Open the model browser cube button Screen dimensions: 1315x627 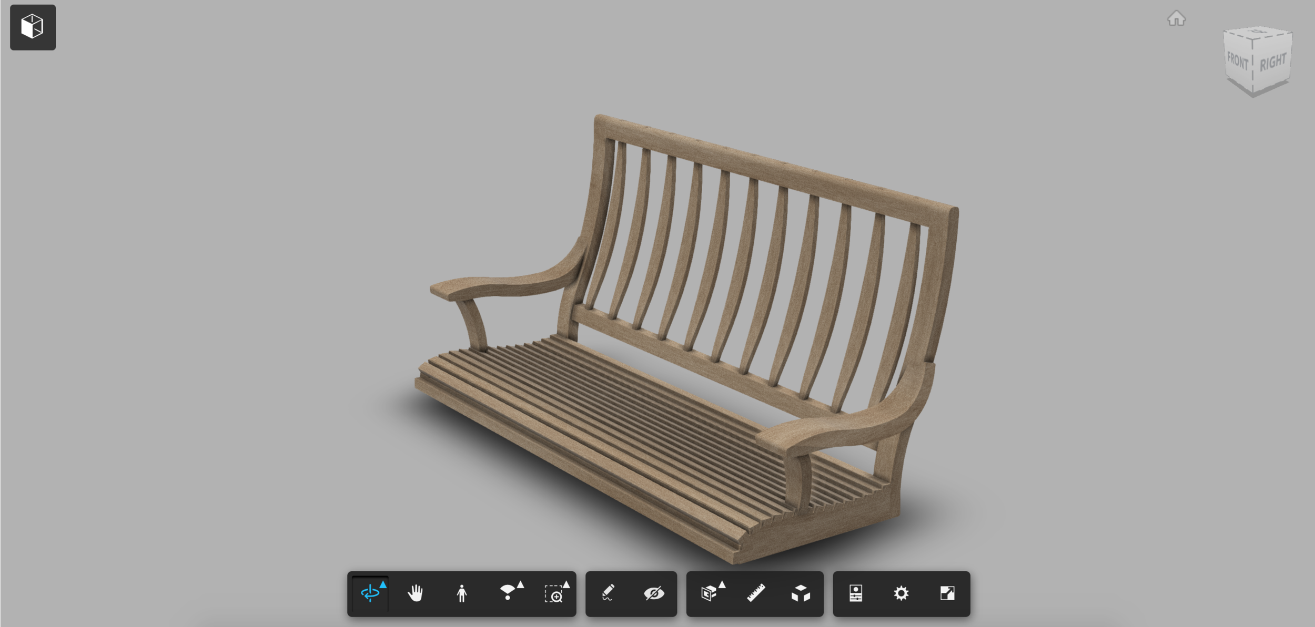[33, 27]
